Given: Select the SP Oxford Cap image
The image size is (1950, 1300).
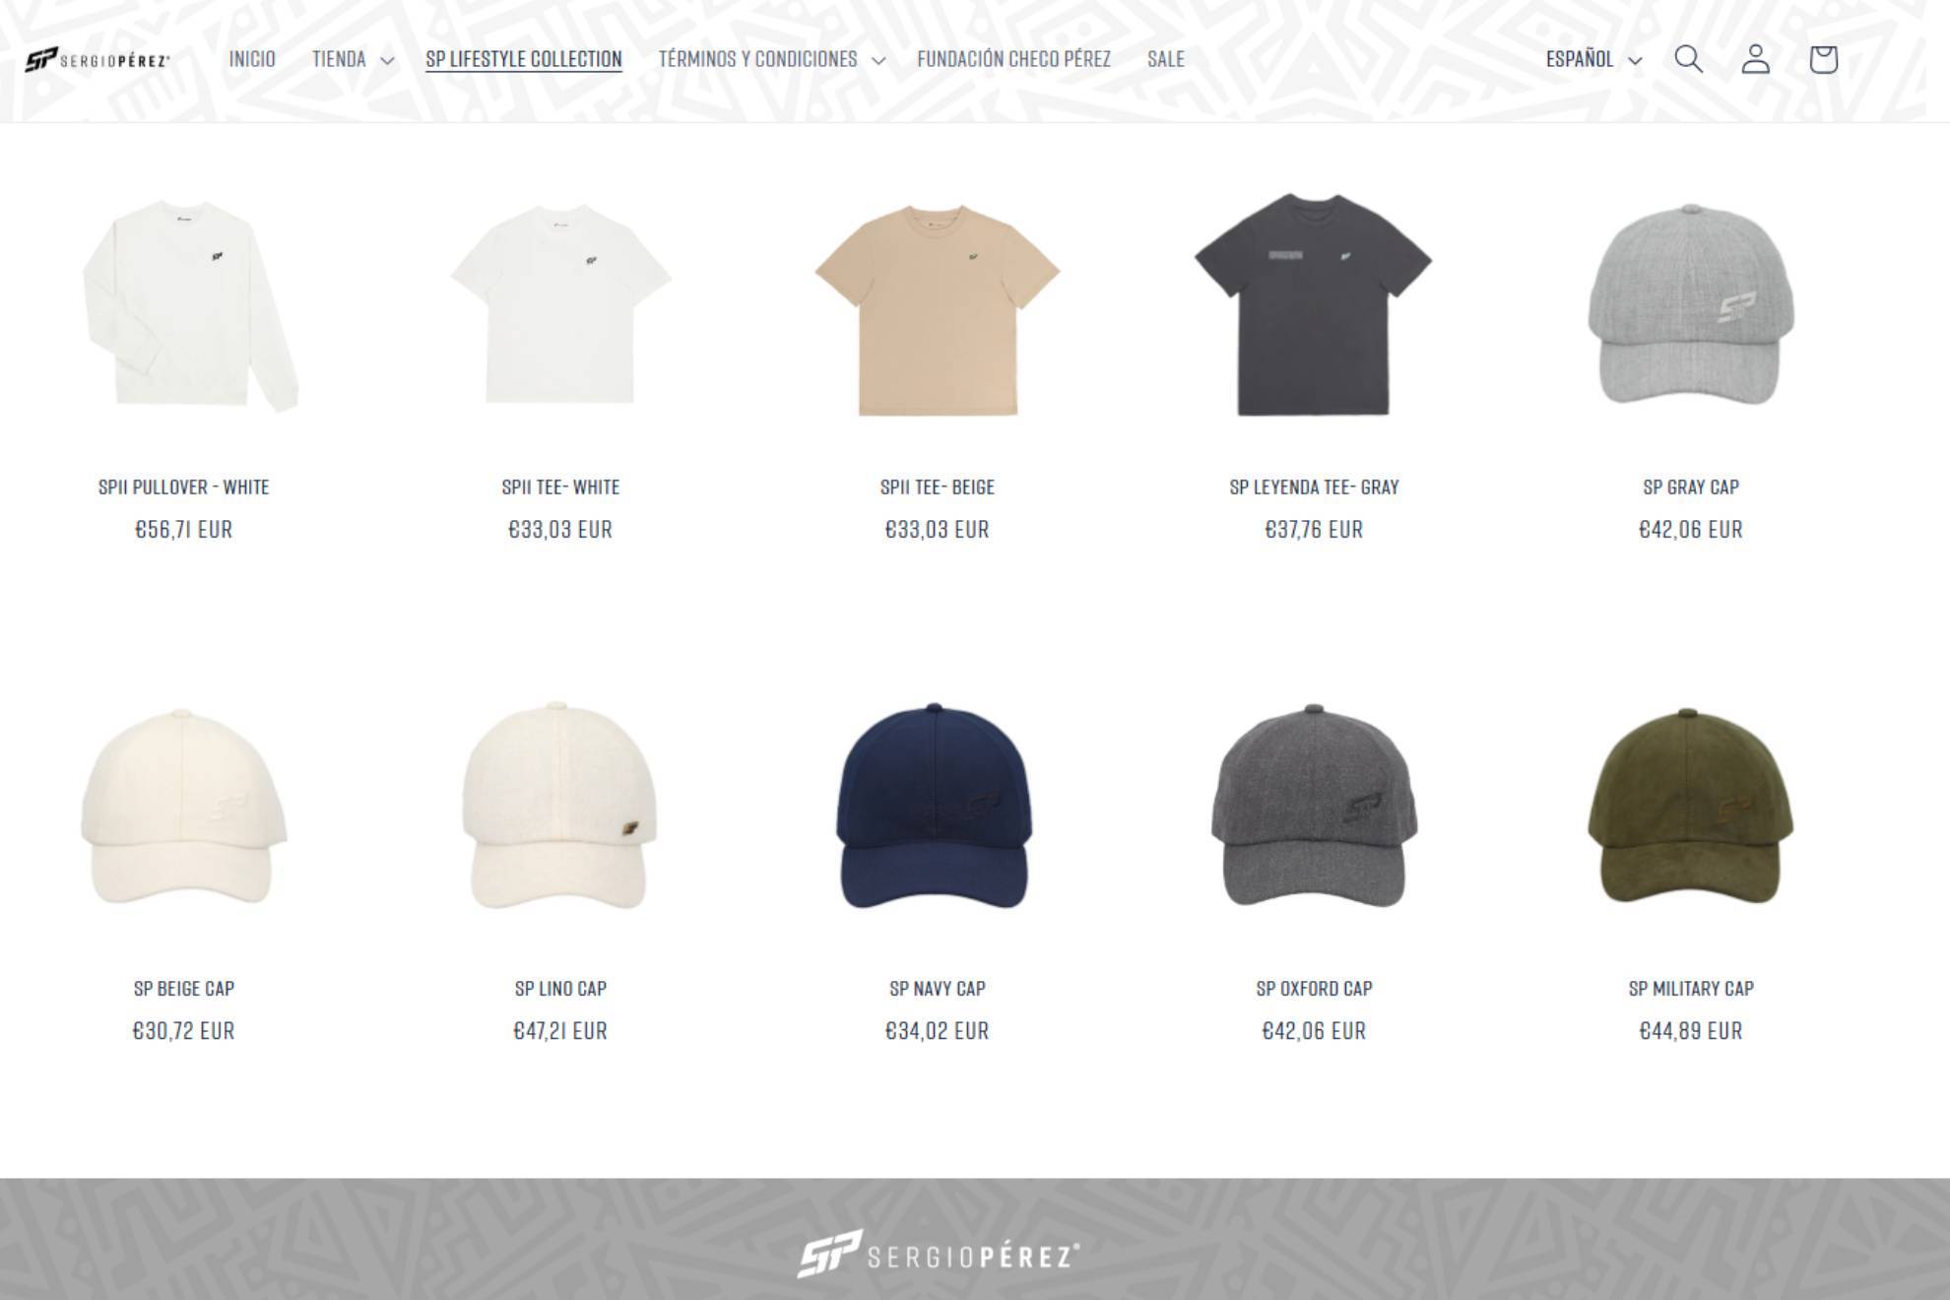Looking at the screenshot, I should 1314,806.
